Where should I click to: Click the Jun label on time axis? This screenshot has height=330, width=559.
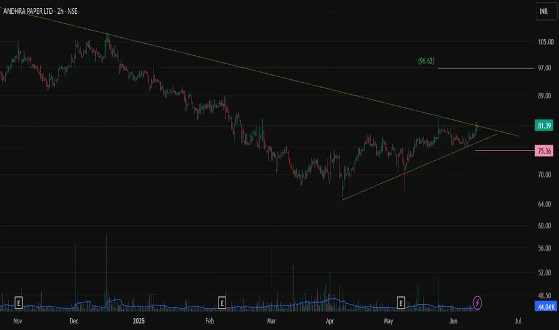tap(453, 321)
